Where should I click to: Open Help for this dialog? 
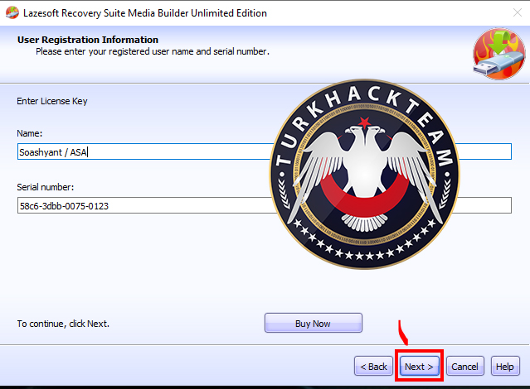(505, 366)
